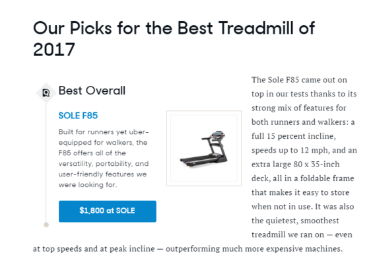Click the 'Built for runners yet uber-' text line
The height and width of the screenshot is (261, 373).
tap(104, 131)
